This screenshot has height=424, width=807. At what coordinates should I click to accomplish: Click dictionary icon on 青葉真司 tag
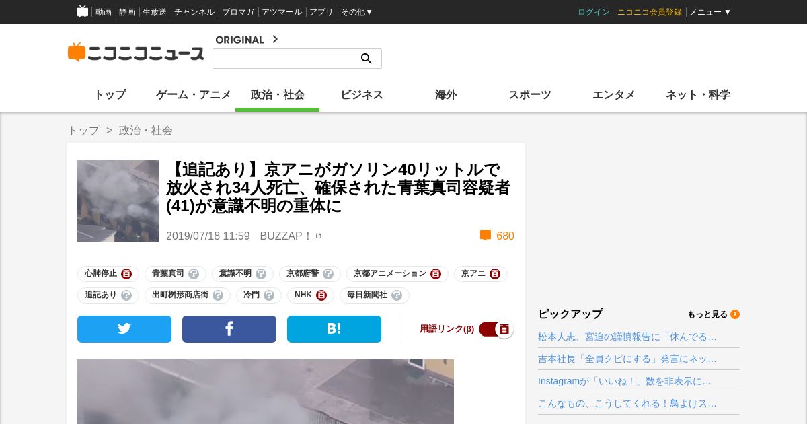(194, 274)
